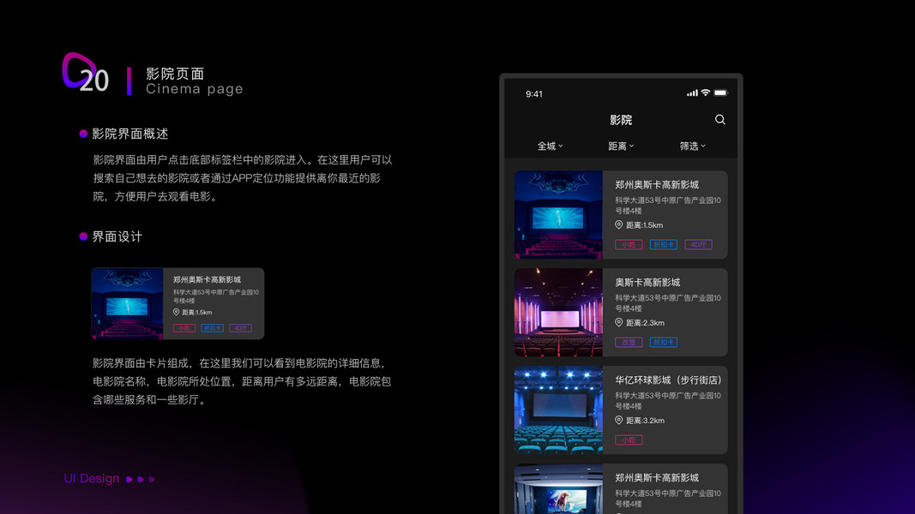Open the blue-screen thumbnail beside phone's 距离:1.5km card

(558, 214)
